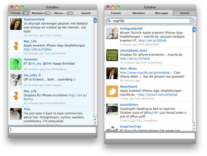
Task: Click scrollbar thumb in right window
Action: (194, 29)
